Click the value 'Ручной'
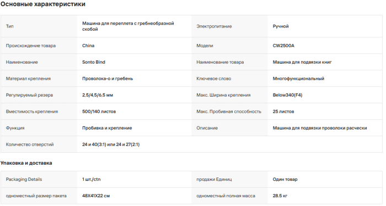This screenshot has width=386, height=206. [x=281, y=26]
